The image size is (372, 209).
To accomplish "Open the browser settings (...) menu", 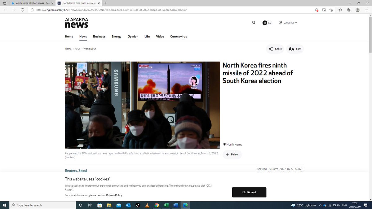I will [366, 10].
